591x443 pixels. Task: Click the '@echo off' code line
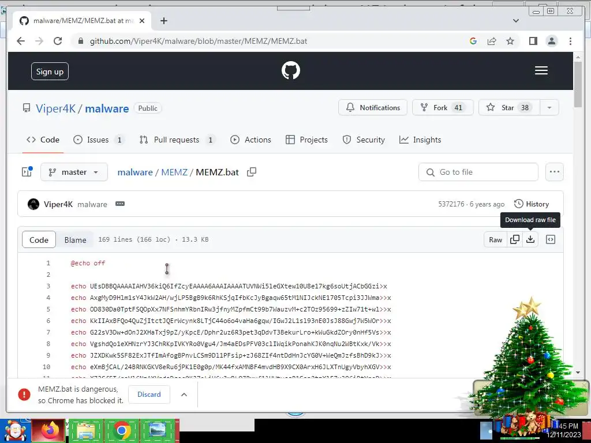[88, 263]
